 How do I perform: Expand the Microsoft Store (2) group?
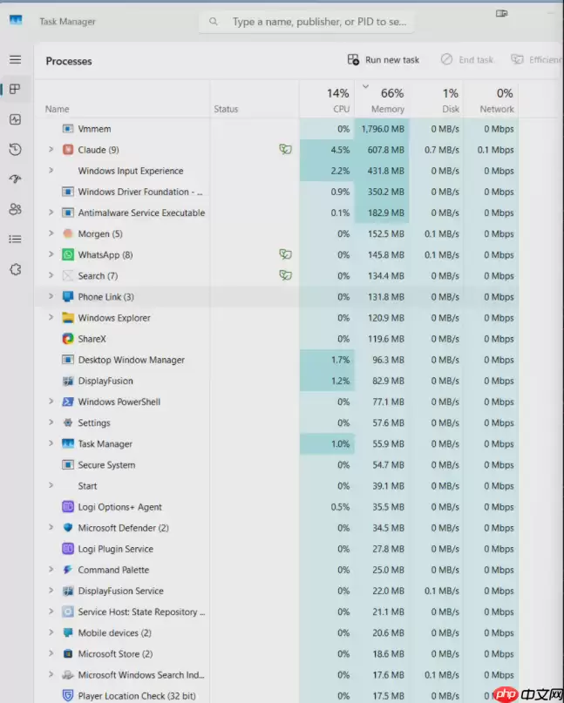coord(51,653)
